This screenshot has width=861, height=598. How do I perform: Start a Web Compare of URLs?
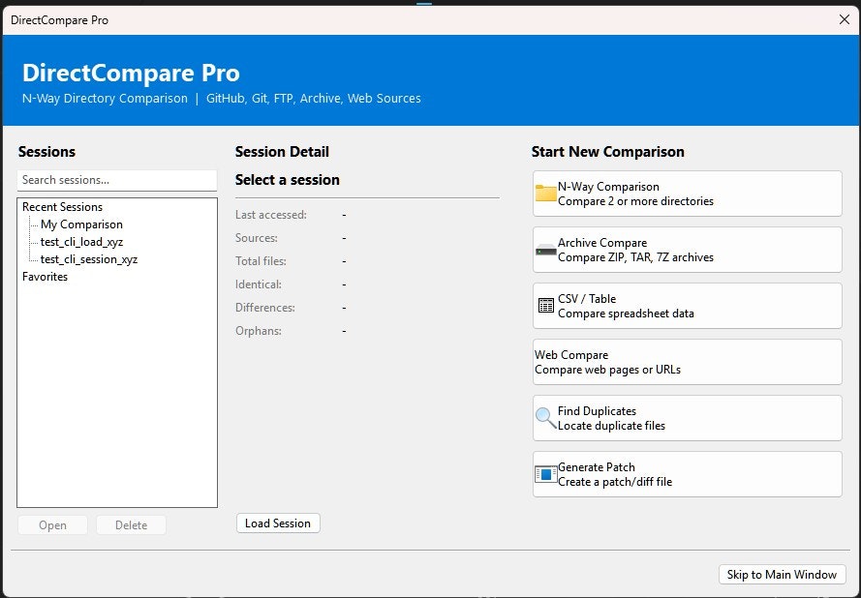[x=687, y=362]
